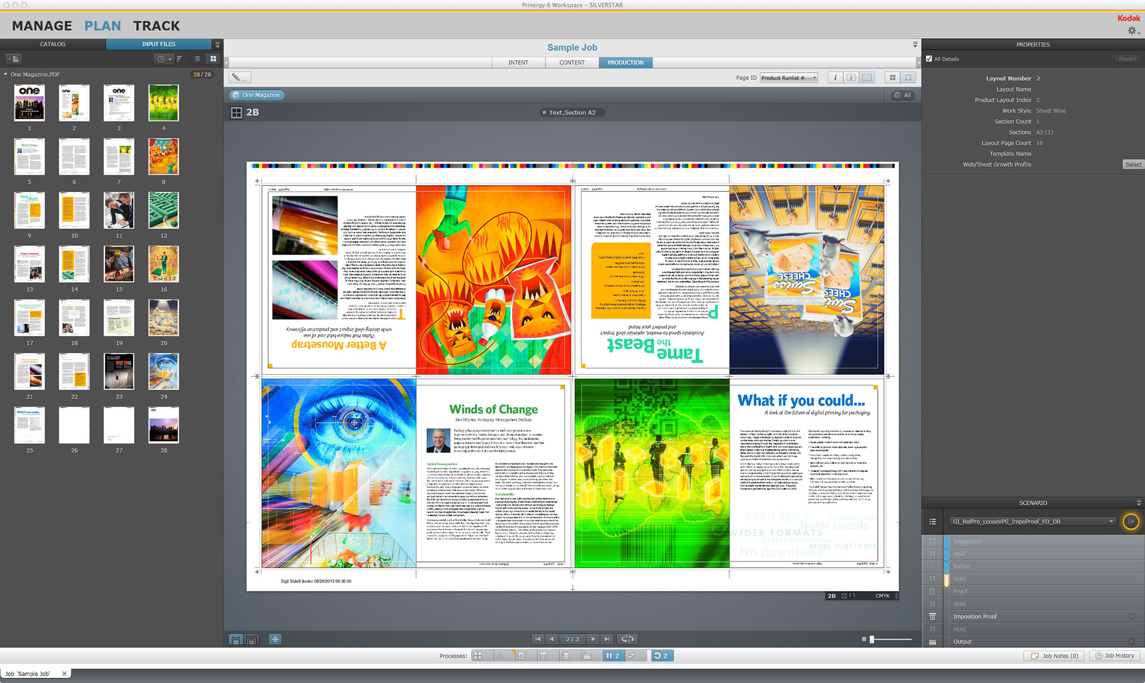Open Job History
The width and height of the screenshot is (1145, 683).
click(x=1113, y=656)
